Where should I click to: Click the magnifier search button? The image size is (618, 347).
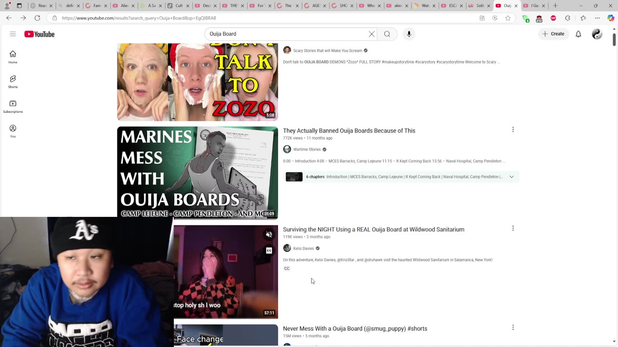tap(387, 34)
